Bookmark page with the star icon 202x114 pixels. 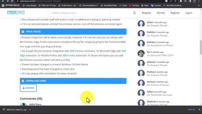175,1
